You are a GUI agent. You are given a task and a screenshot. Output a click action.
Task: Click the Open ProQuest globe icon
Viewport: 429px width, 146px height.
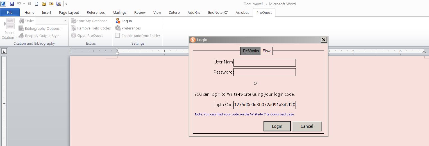[x=73, y=35]
